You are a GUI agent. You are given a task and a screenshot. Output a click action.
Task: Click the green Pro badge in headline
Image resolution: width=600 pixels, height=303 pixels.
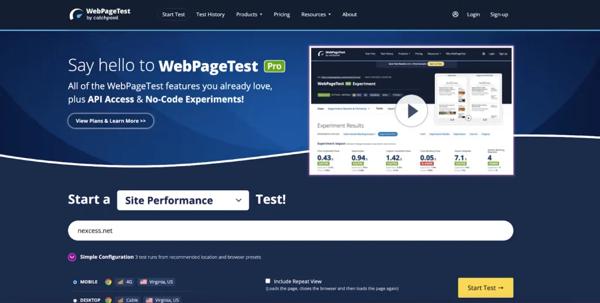pos(274,66)
